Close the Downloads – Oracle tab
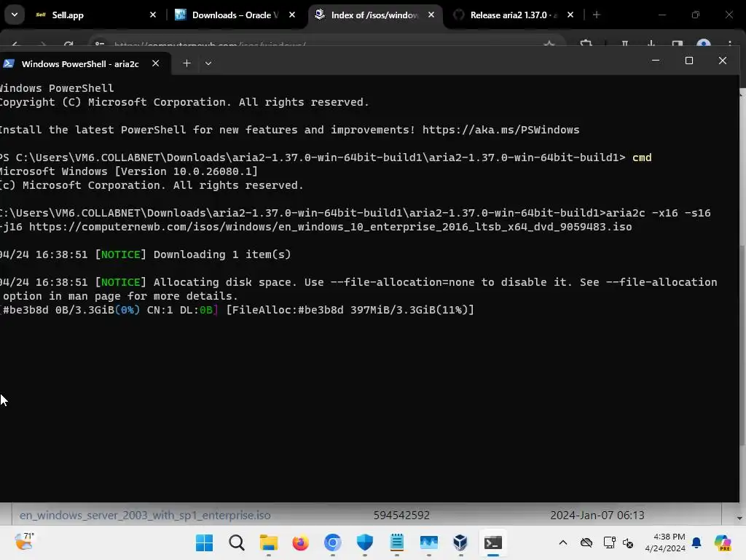Viewport: 746px width, 560px height. point(292,15)
